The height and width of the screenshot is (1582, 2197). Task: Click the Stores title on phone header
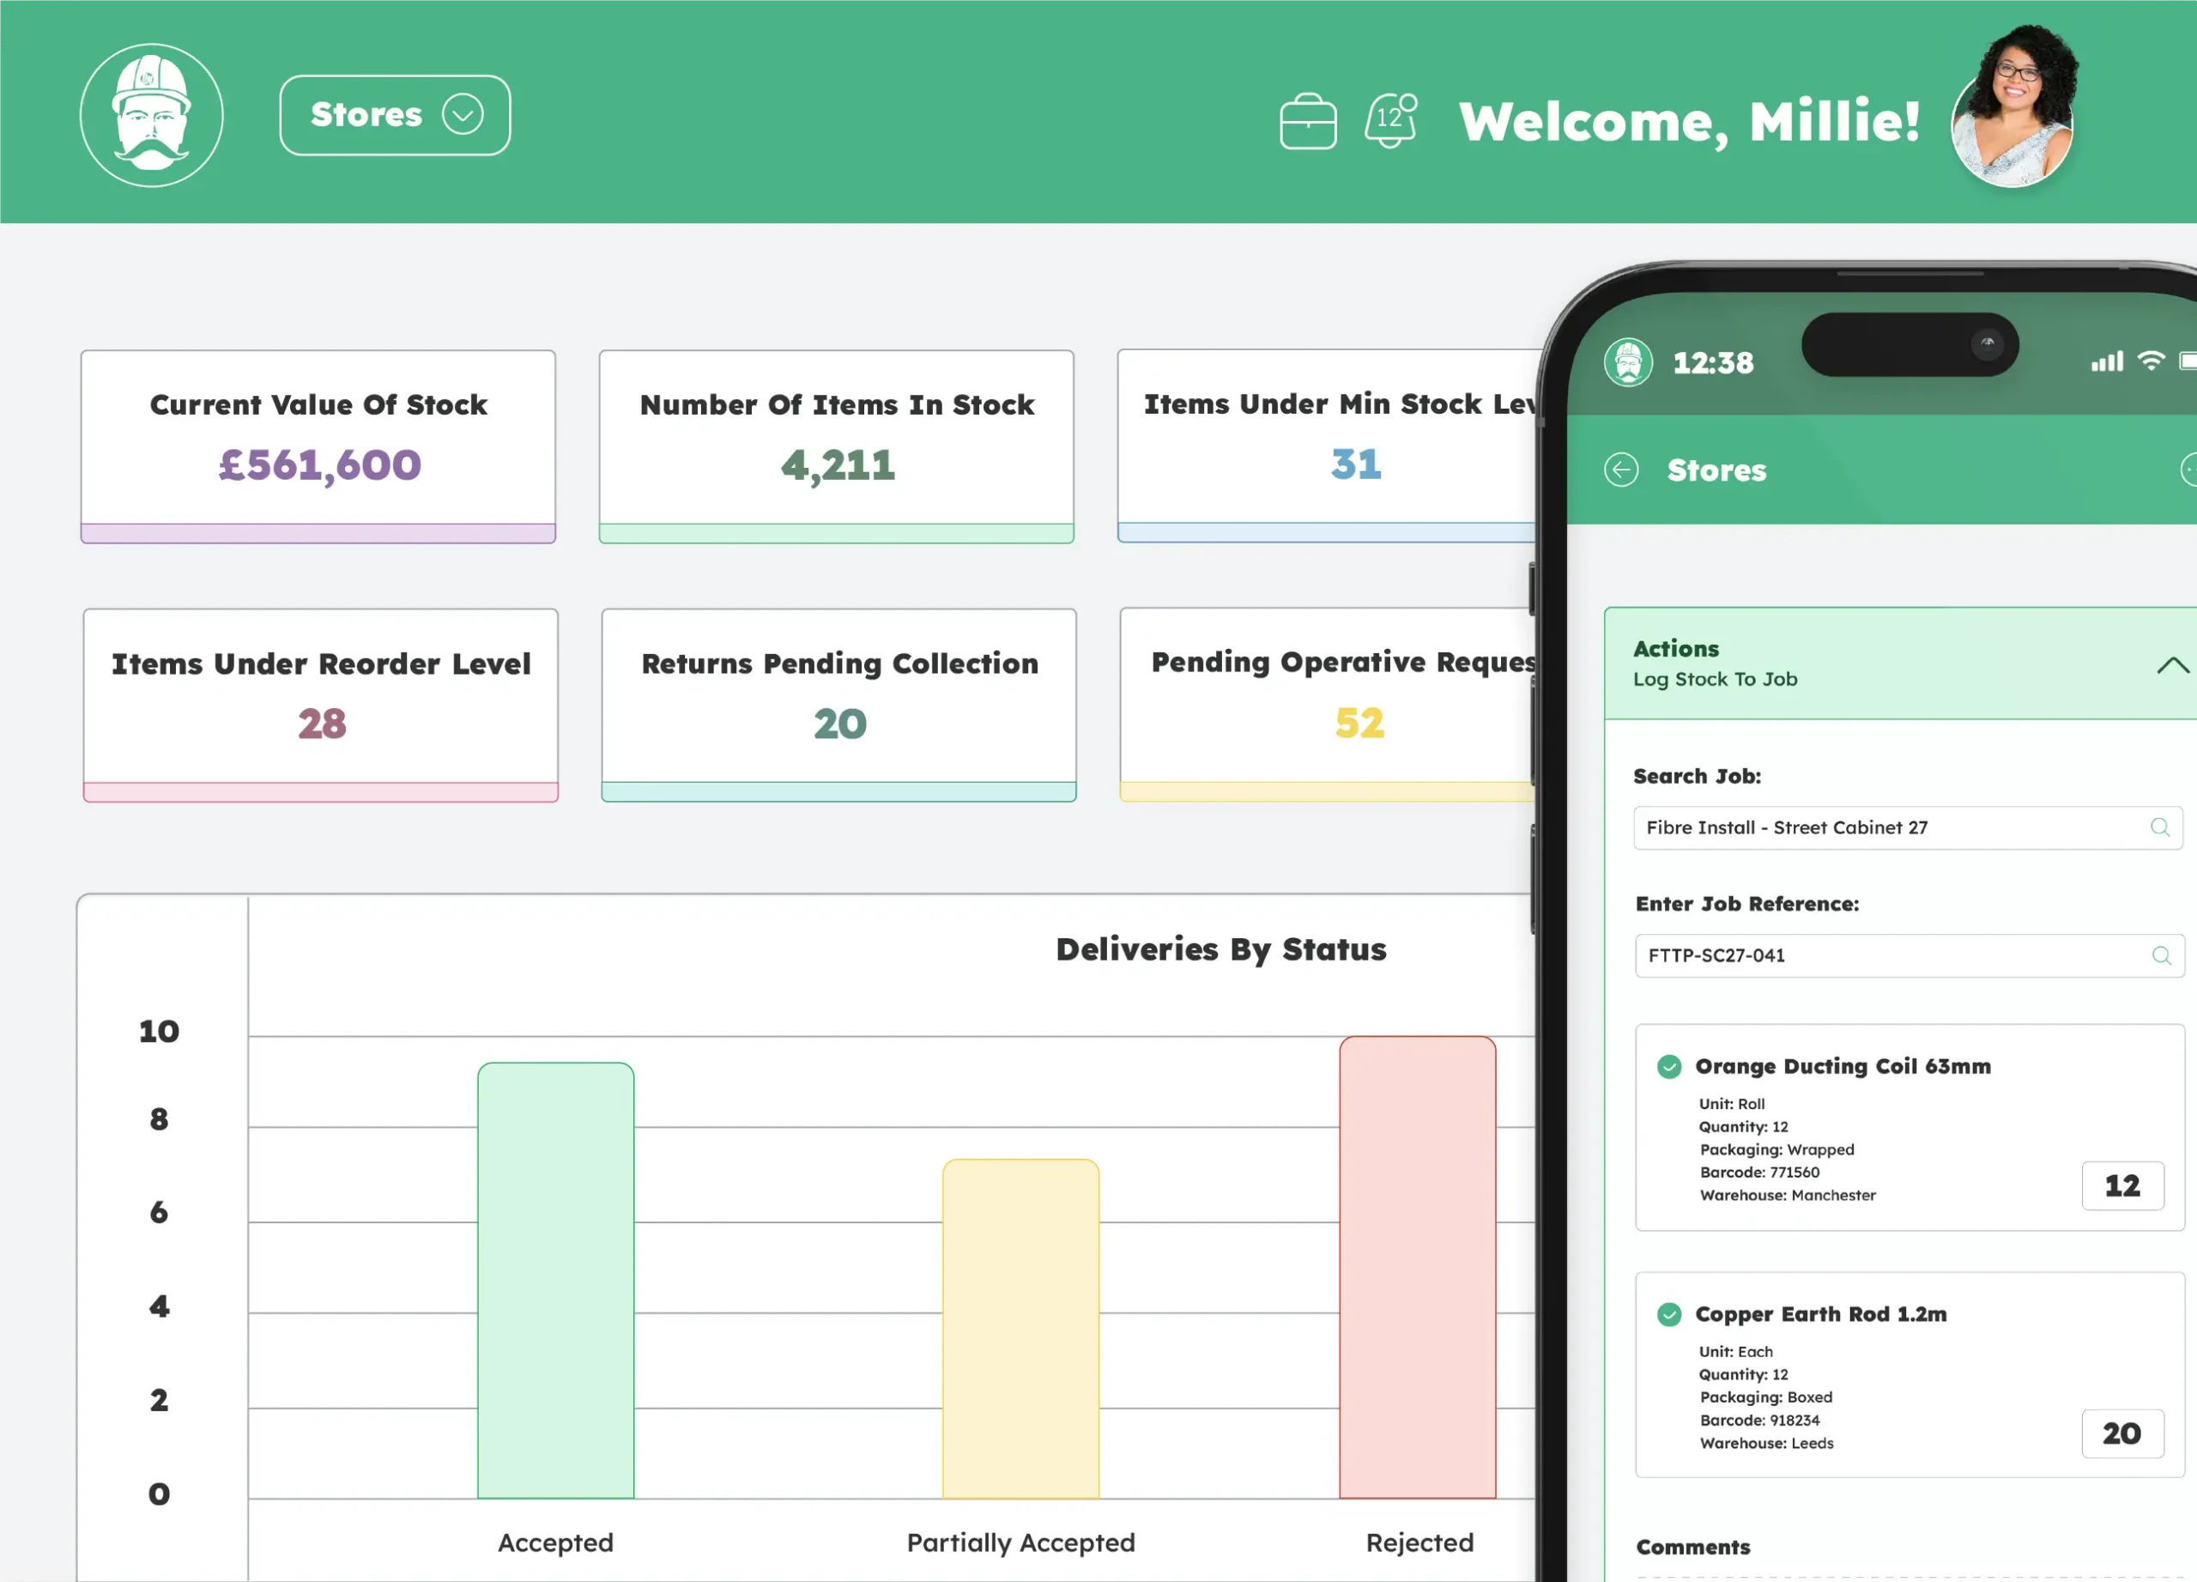coord(1716,470)
